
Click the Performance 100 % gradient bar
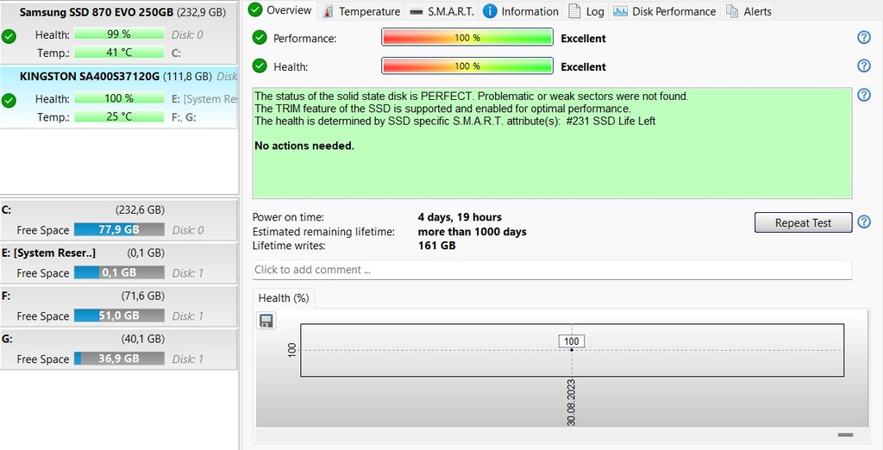[x=467, y=38]
